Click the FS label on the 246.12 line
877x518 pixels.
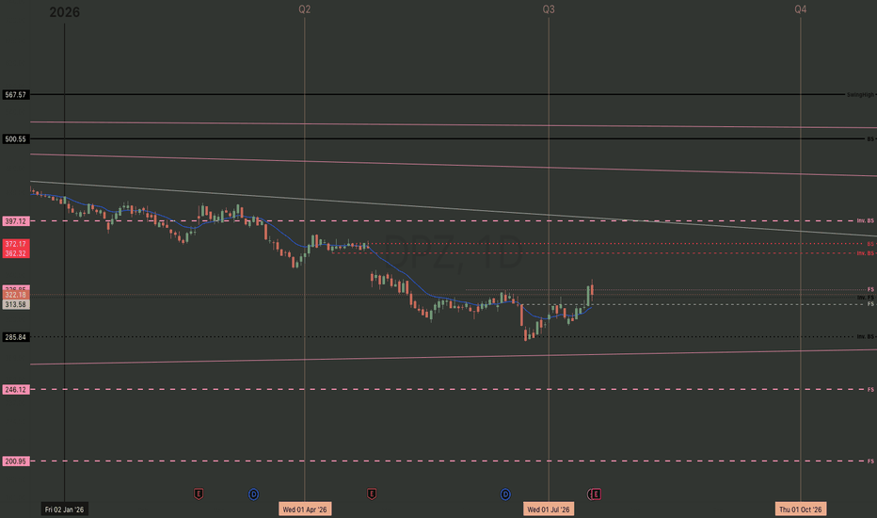tap(870, 389)
